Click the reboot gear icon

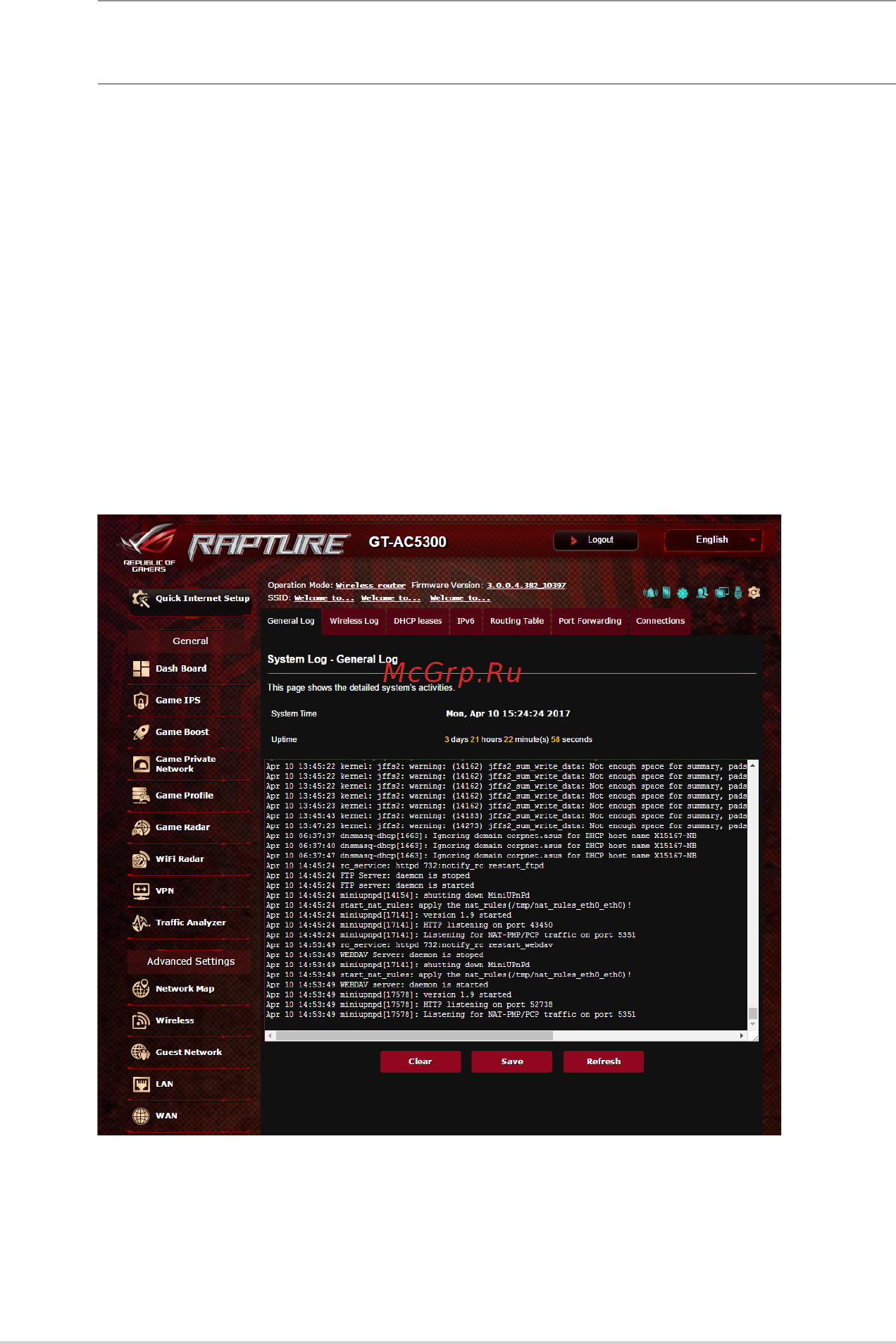[754, 593]
